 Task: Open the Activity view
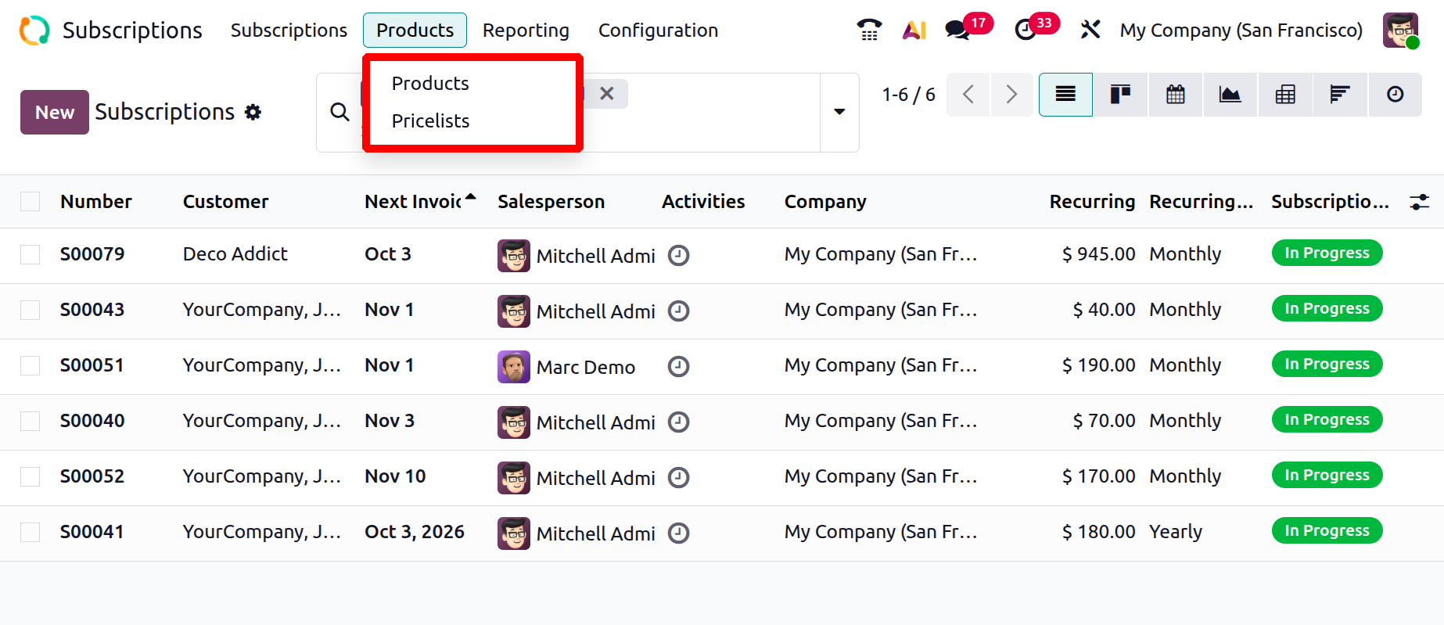point(1395,95)
